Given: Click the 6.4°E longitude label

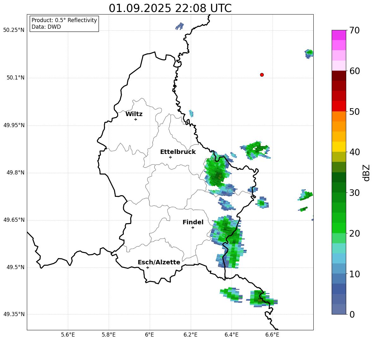Looking at the screenshot, I should pyautogui.click(x=231, y=335).
